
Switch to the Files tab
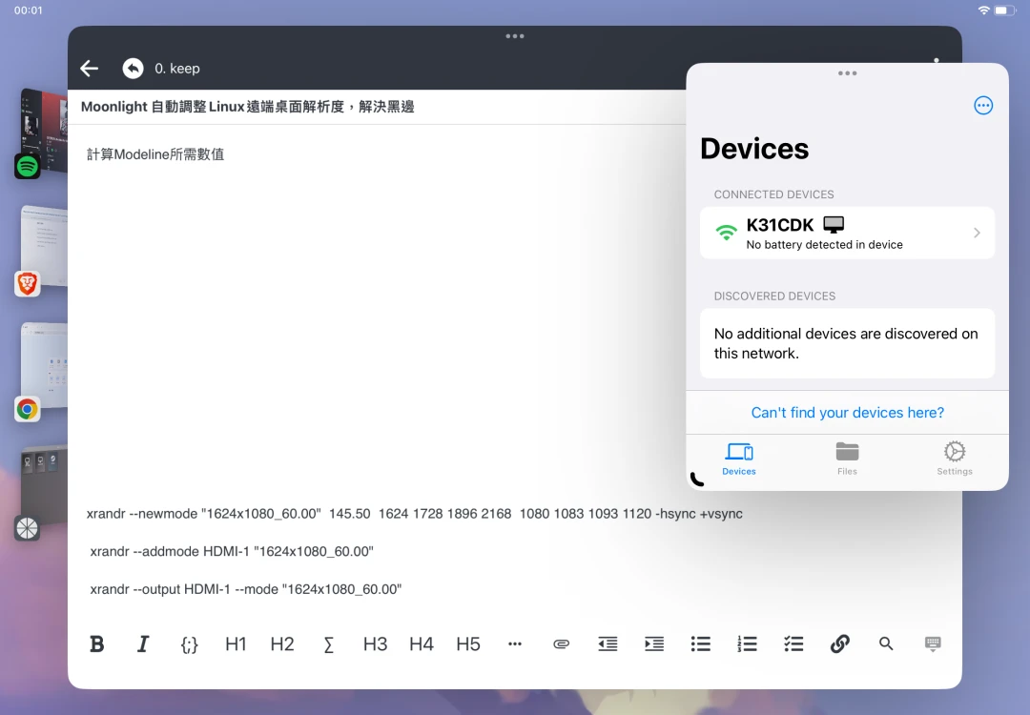tap(847, 458)
